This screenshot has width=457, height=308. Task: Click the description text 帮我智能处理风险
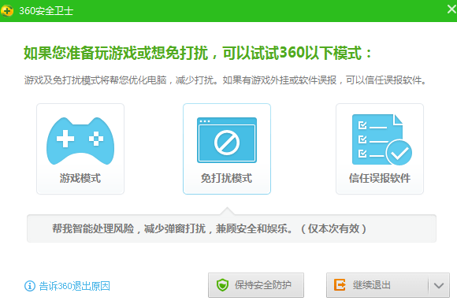point(93,228)
